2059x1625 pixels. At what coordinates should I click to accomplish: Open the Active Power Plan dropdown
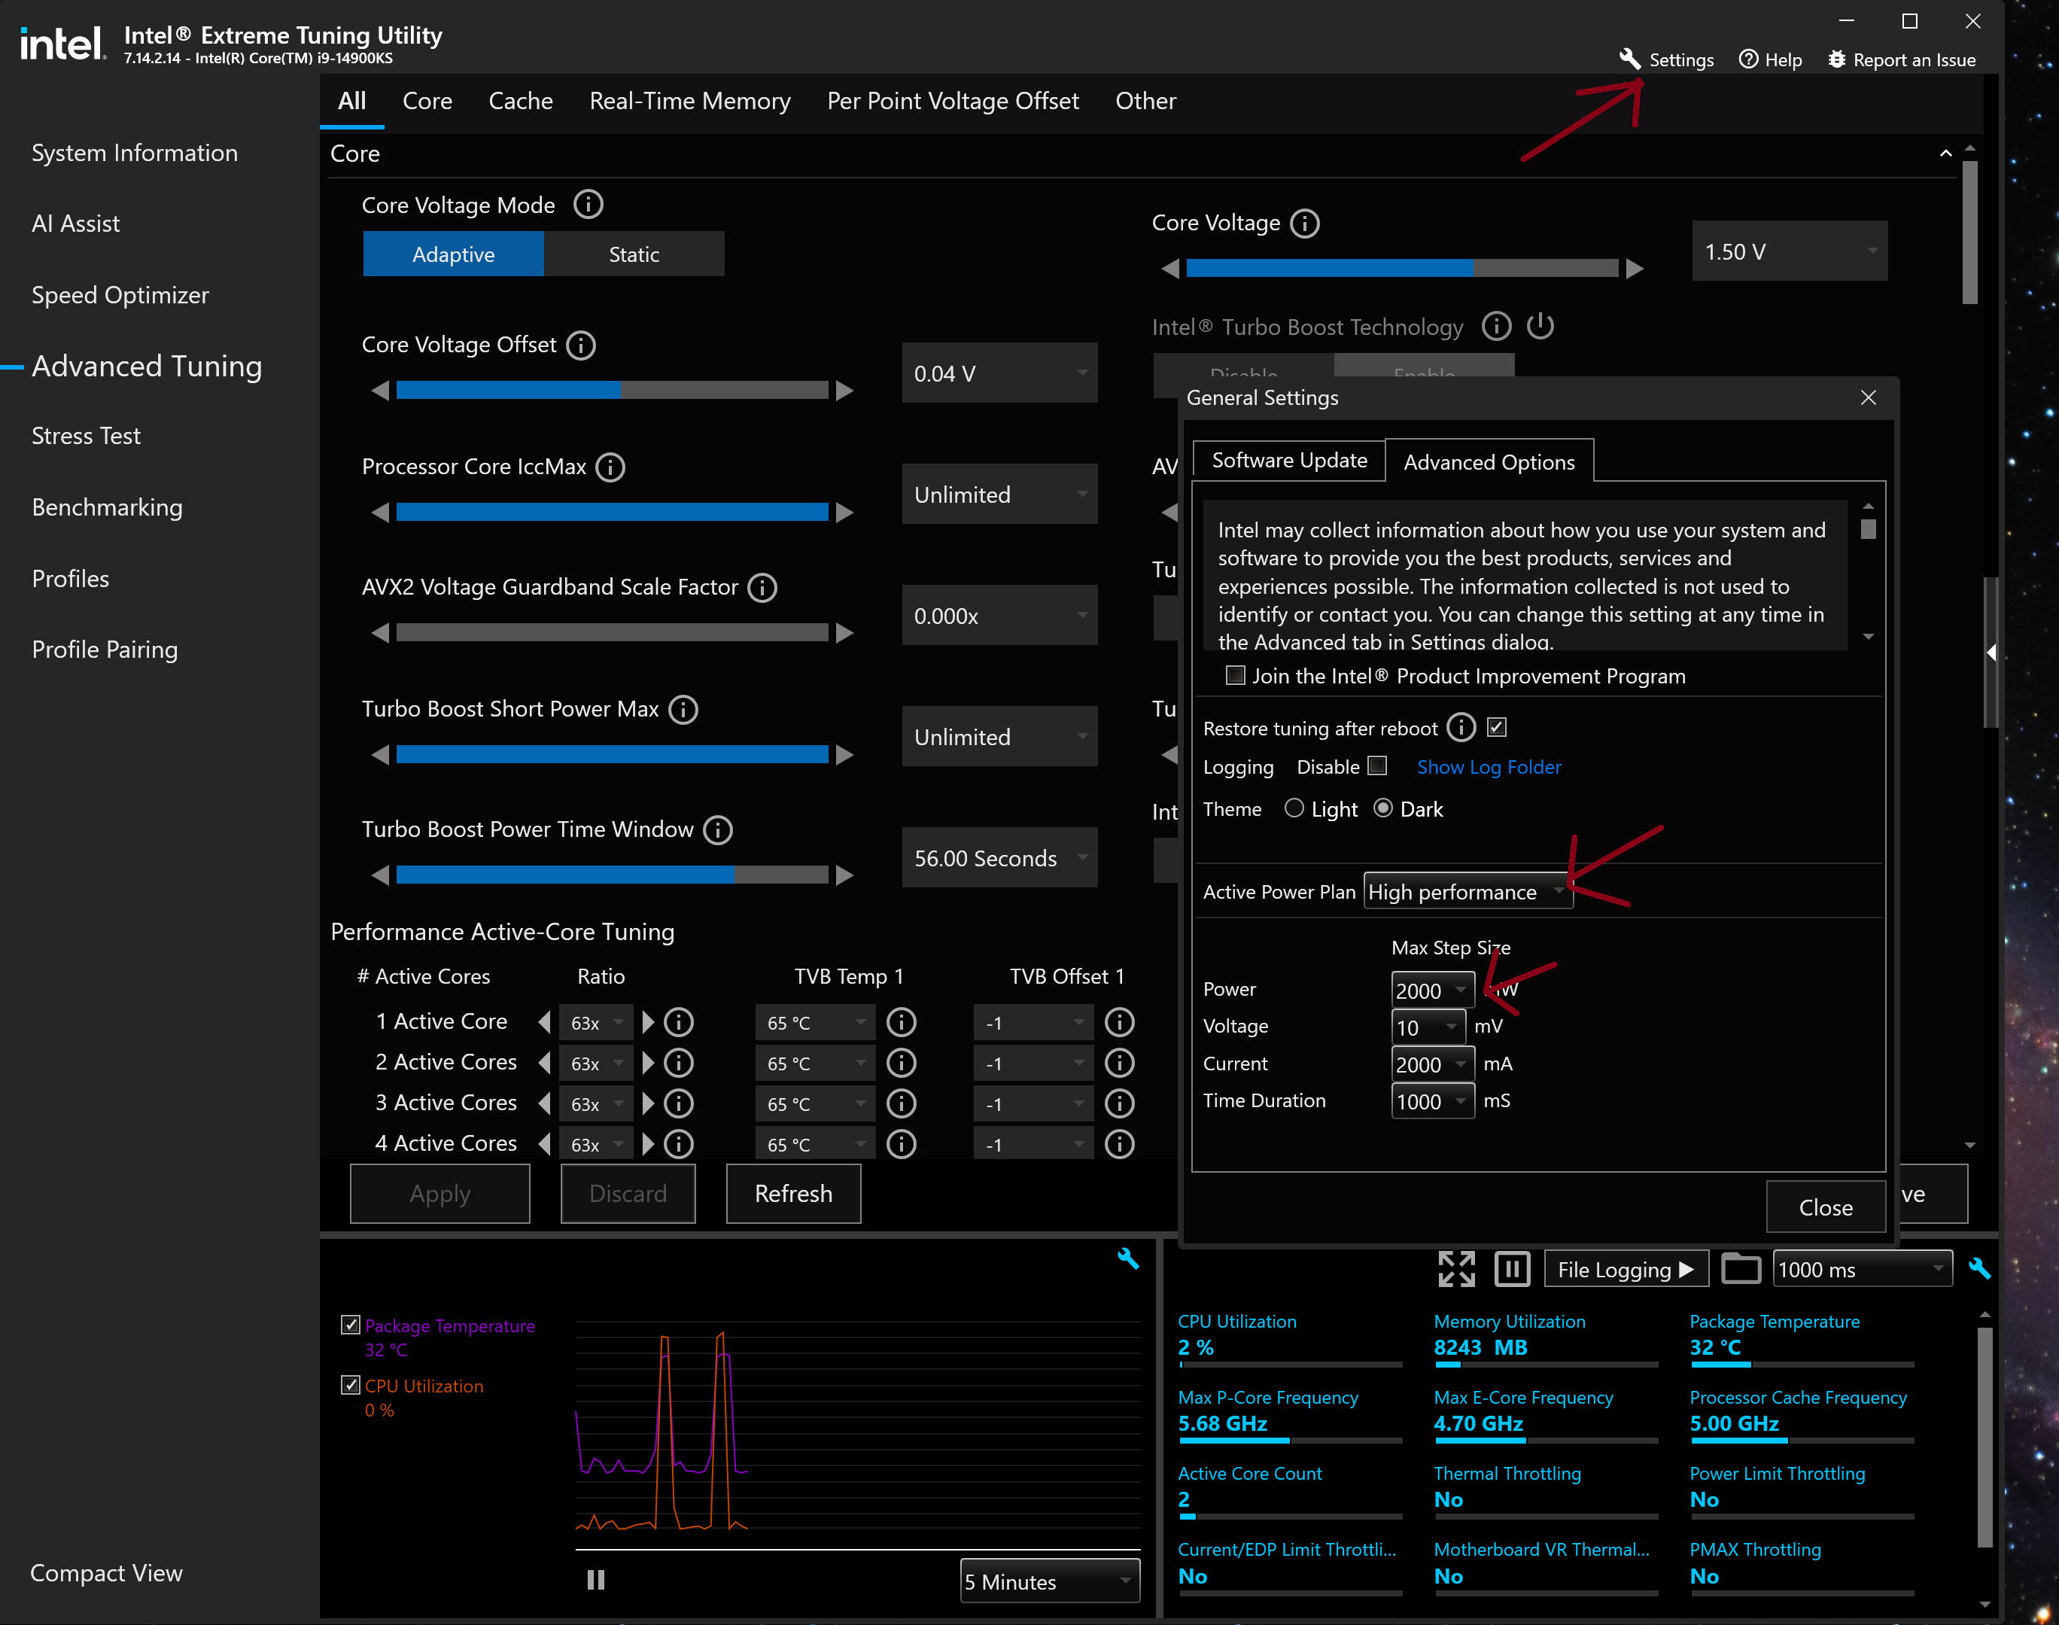tap(1467, 891)
